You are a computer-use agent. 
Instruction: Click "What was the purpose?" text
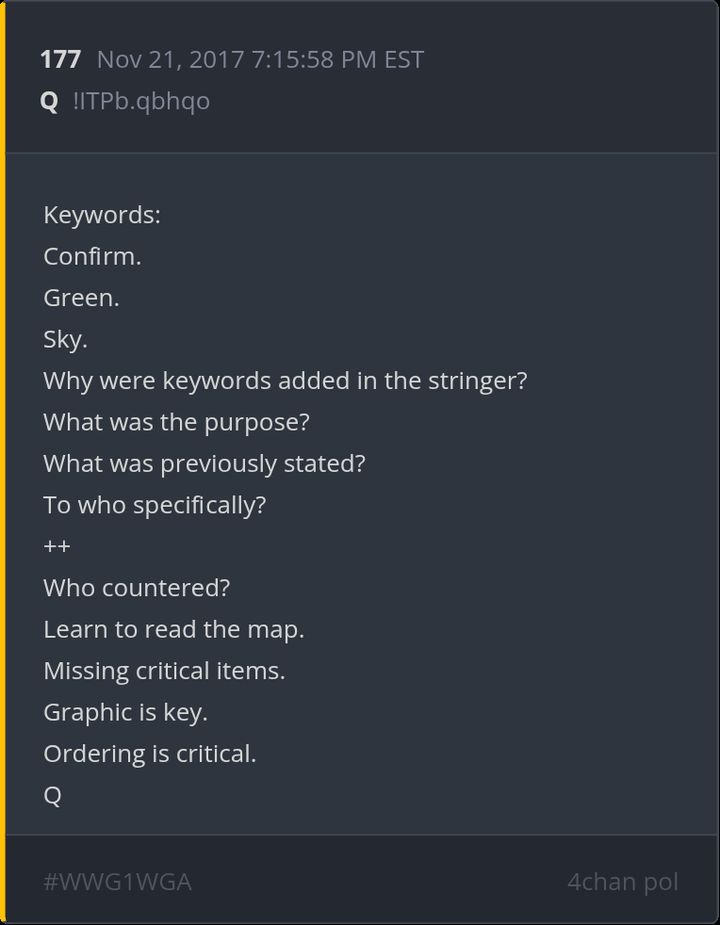[176, 422]
